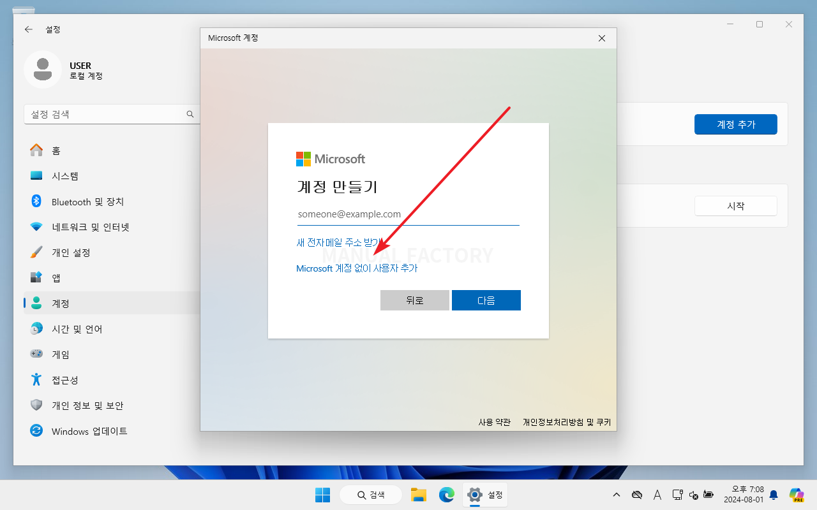Close the Microsoft 계정 dialog
Screen dimensions: 817x510
click(601, 38)
